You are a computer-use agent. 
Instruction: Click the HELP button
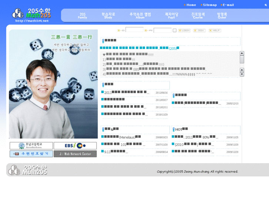[215, 30]
